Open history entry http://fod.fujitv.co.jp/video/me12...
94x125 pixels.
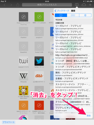73,57
